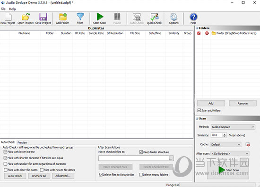Open Options gear icon
Screen dimensions: 260x187
[174, 18]
